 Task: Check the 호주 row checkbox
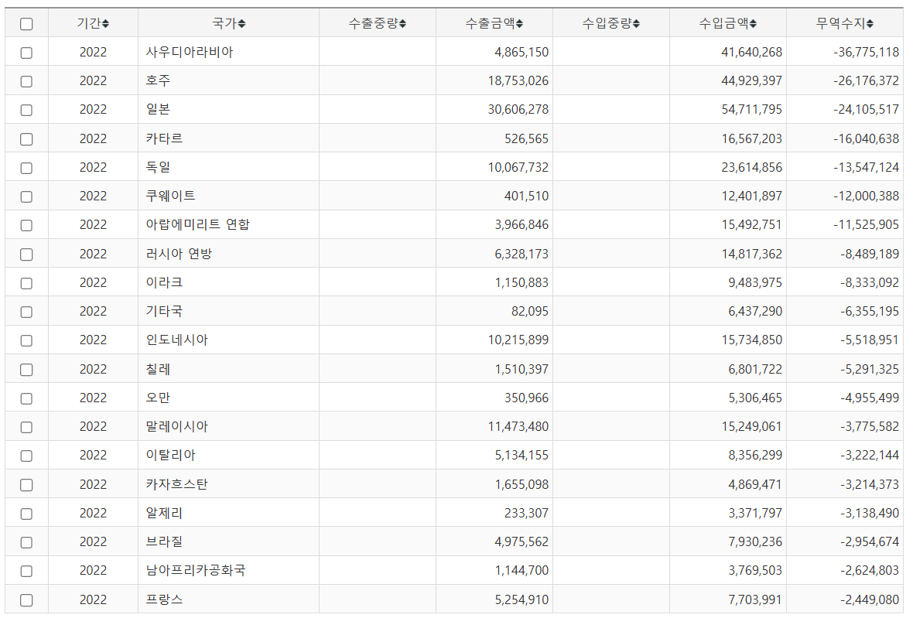[26, 81]
